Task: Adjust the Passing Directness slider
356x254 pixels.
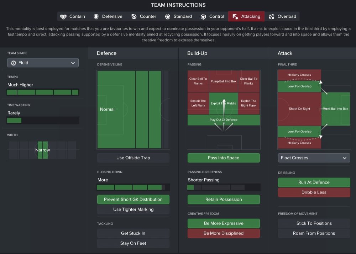Action: coord(224,187)
